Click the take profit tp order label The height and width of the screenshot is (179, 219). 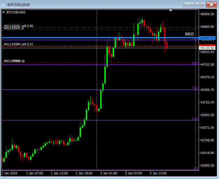(14, 61)
